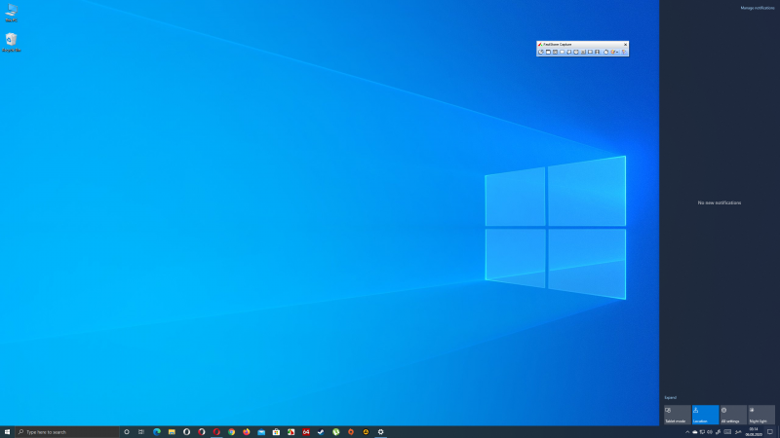Open the Microsoft Edge taskbar icon
This screenshot has width=780, height=438.
pyautogui.click(x=156, y=431)
